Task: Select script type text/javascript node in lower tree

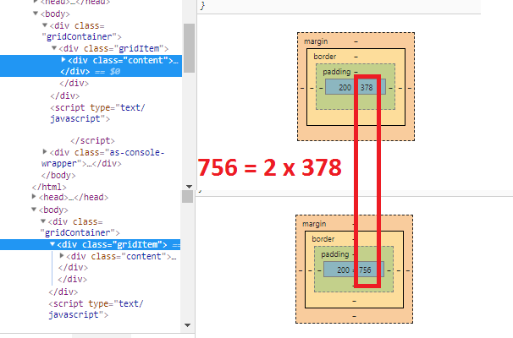Action: 96,309
